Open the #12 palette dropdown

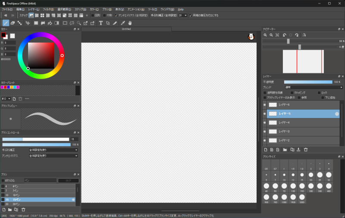(x=6, y=99)
